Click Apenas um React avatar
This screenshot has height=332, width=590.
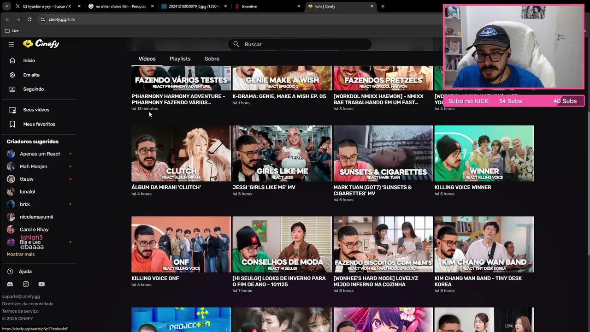11,154
